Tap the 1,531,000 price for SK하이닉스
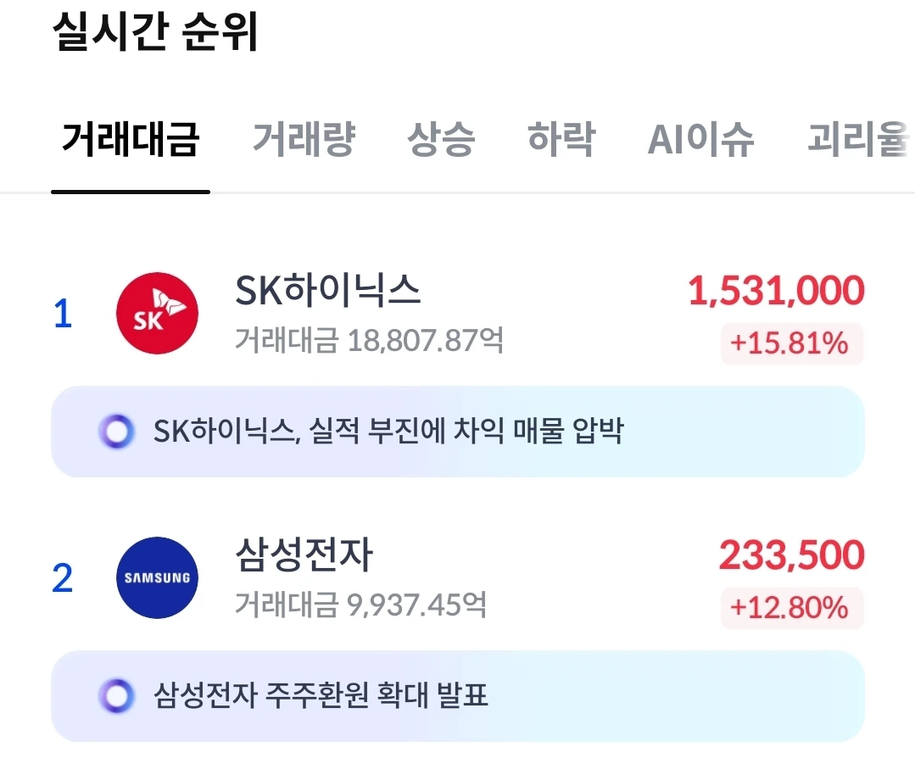Image resolution: width=915 pixels, height=758 pixels. (x=776, y=291)
